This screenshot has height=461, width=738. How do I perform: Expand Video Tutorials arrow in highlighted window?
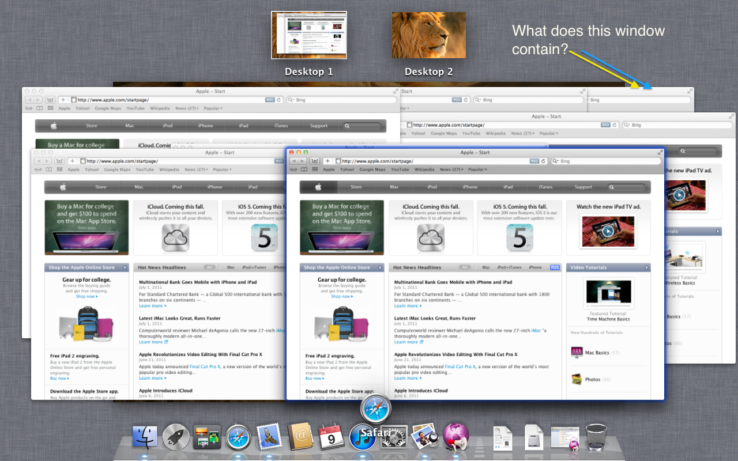click(x=647, y=267)
